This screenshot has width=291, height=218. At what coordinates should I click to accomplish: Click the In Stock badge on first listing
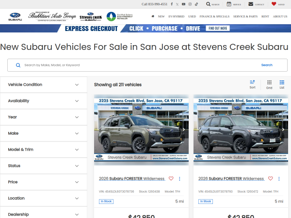point(106,202)
